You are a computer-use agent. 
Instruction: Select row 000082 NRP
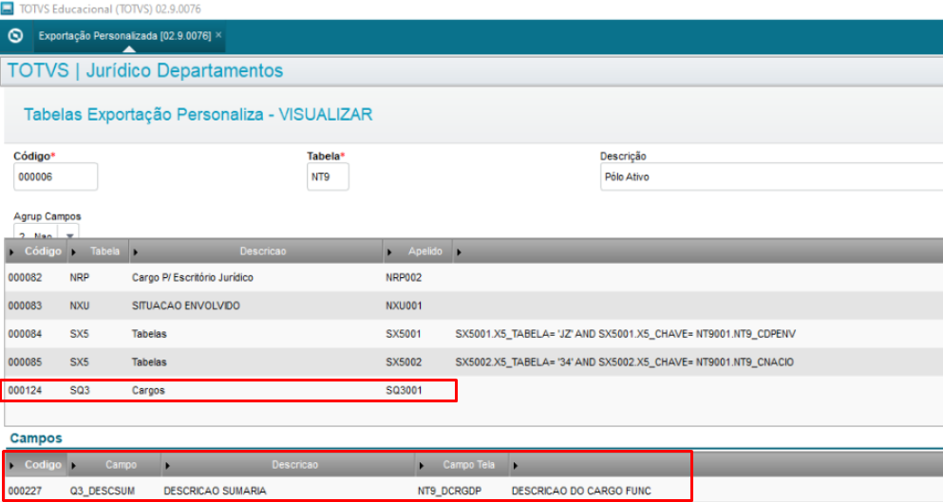(x=473, y=278)
